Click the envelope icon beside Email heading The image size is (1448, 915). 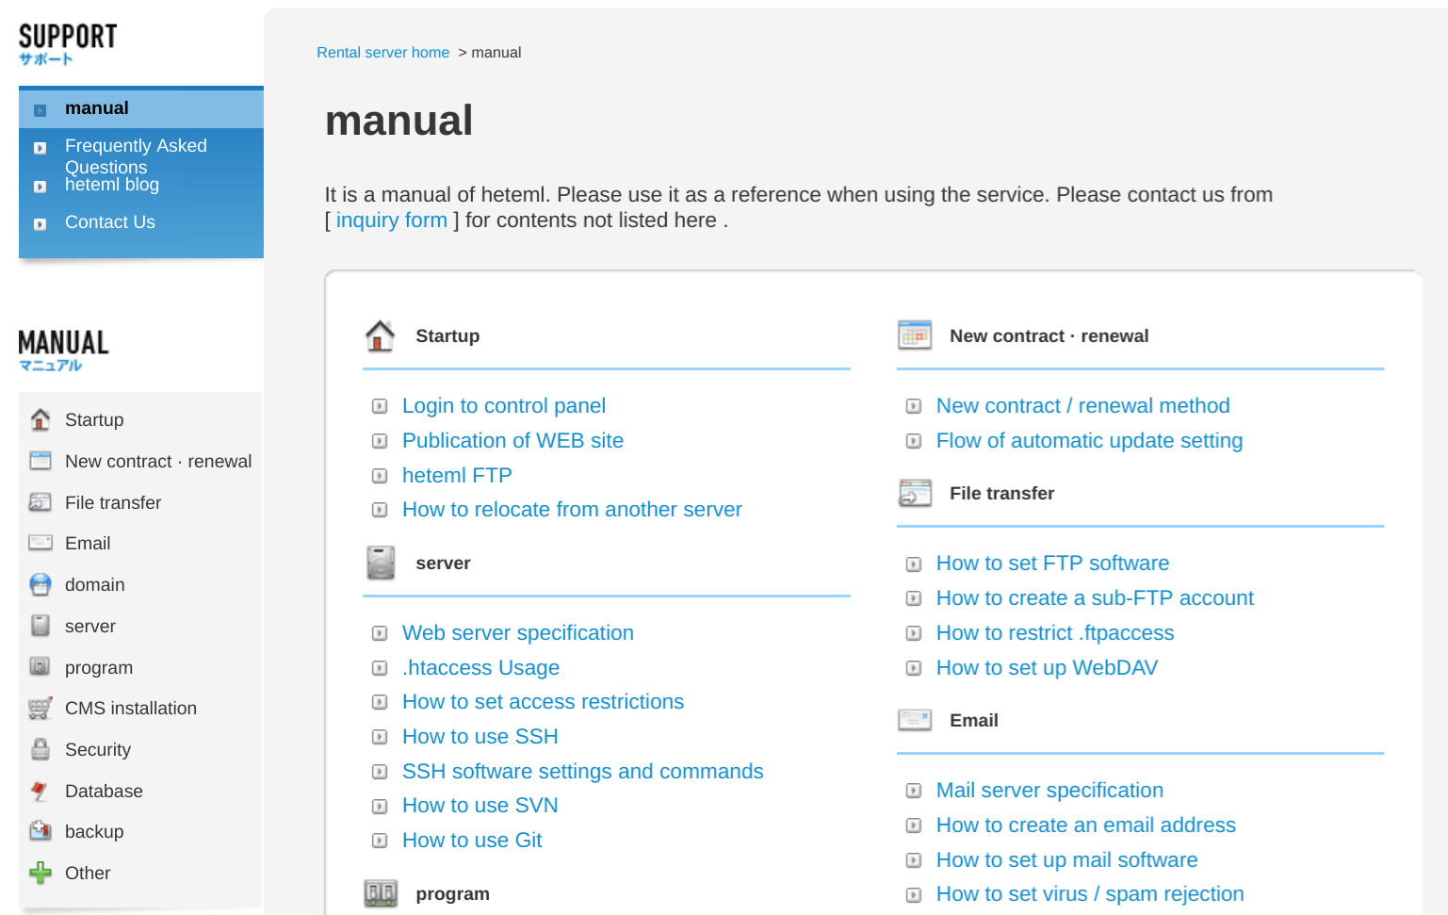pyautogui.click(x=915, y=720)
